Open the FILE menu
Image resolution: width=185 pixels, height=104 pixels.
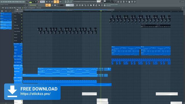(x=1, y=2)
